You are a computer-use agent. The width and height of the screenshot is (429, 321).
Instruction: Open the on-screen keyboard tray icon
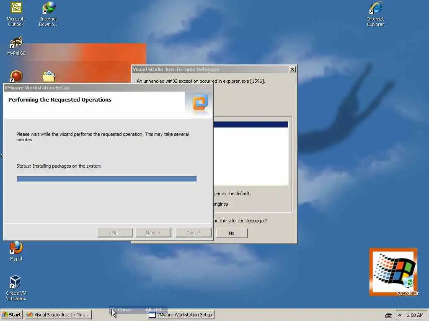point(388,315)
